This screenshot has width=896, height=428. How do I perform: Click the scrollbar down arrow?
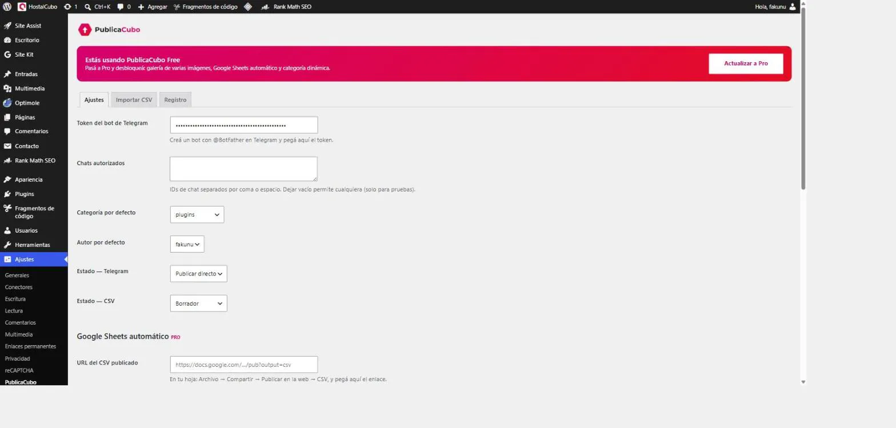pyautogui.click(x=803, y=382)
